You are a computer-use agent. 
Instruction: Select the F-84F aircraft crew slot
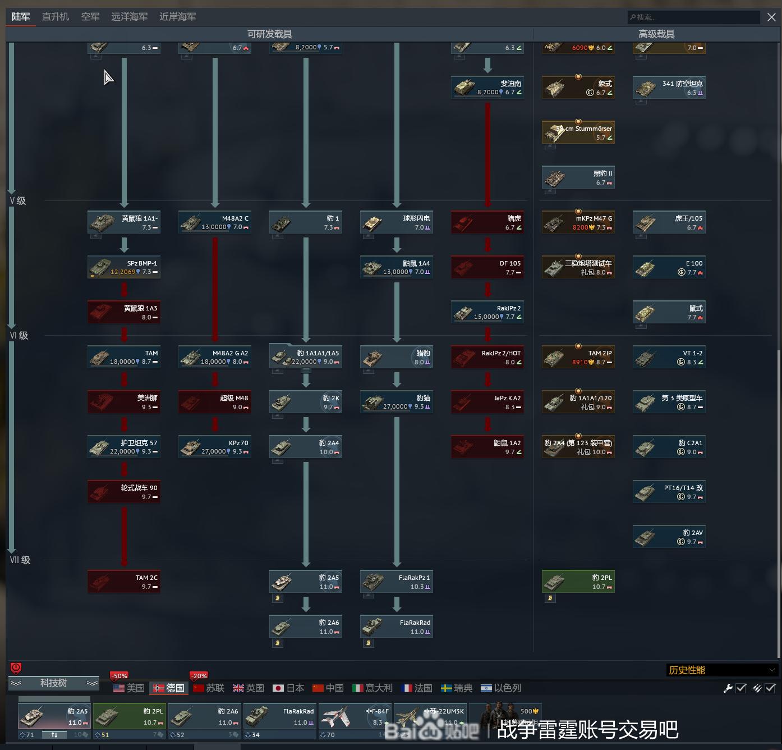pyautogui.click(x=355, y=716)
